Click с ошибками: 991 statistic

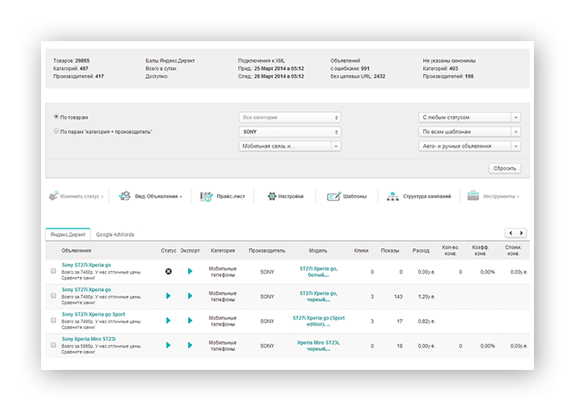350,68
